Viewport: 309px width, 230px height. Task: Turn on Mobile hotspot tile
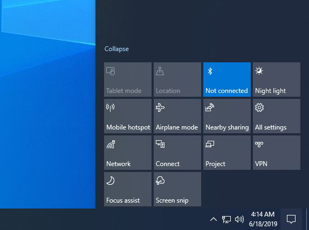click(128, 116)
